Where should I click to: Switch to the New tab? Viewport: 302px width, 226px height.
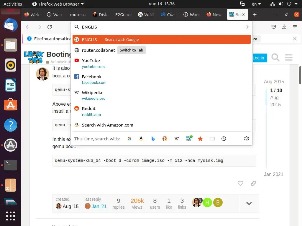[x=214, y=15]
